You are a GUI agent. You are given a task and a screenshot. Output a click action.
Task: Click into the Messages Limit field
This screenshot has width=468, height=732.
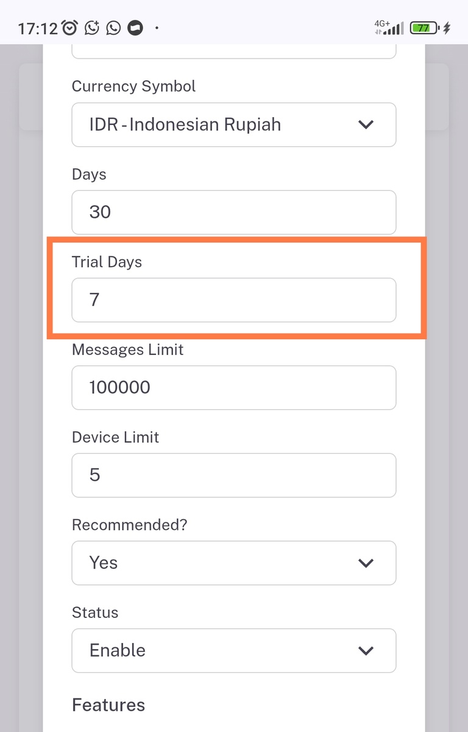click(x=234, y=387)
